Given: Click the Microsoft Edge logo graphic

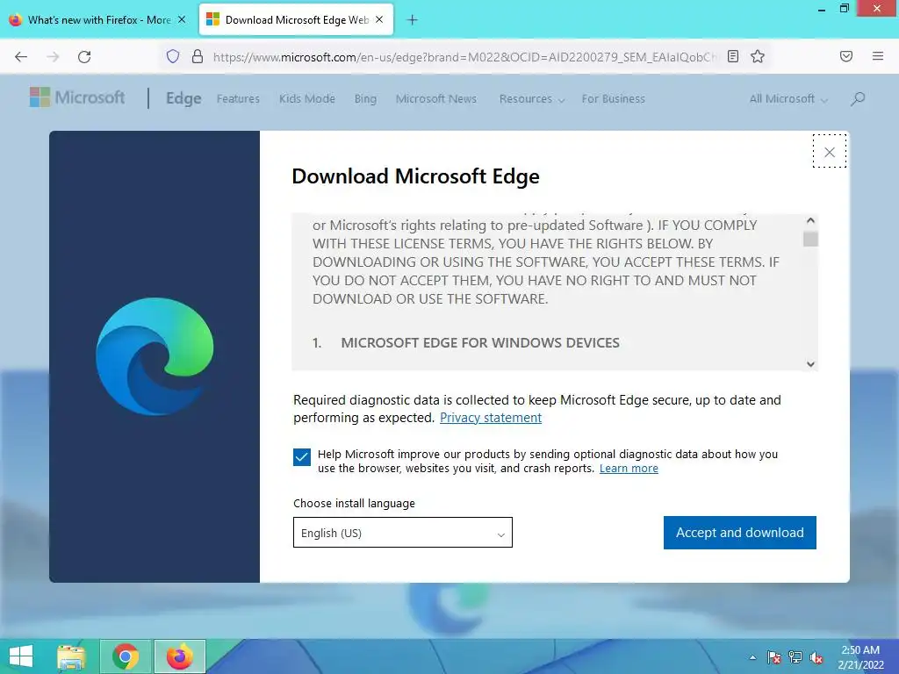Looking at the screenshot, I should pos(155,356).
